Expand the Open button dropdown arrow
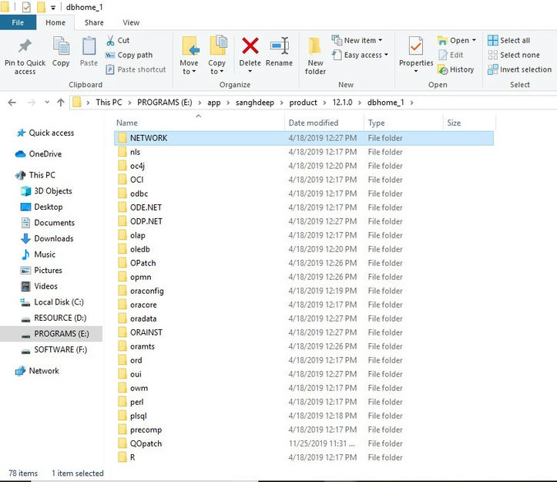The height and width of the screenshot is (482, 557). click(474, 40)
